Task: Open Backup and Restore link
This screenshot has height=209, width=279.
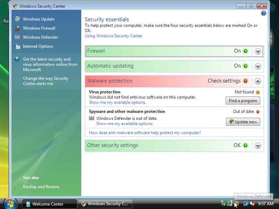Action: (x=41, y=187)
